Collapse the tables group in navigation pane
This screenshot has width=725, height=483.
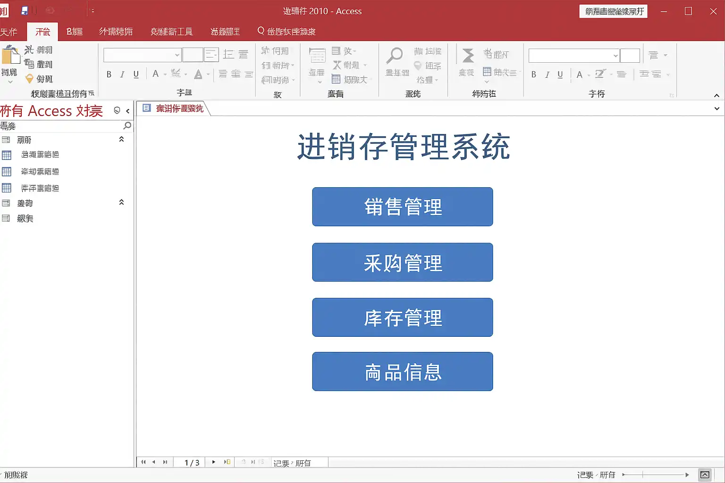pos(121,140)
